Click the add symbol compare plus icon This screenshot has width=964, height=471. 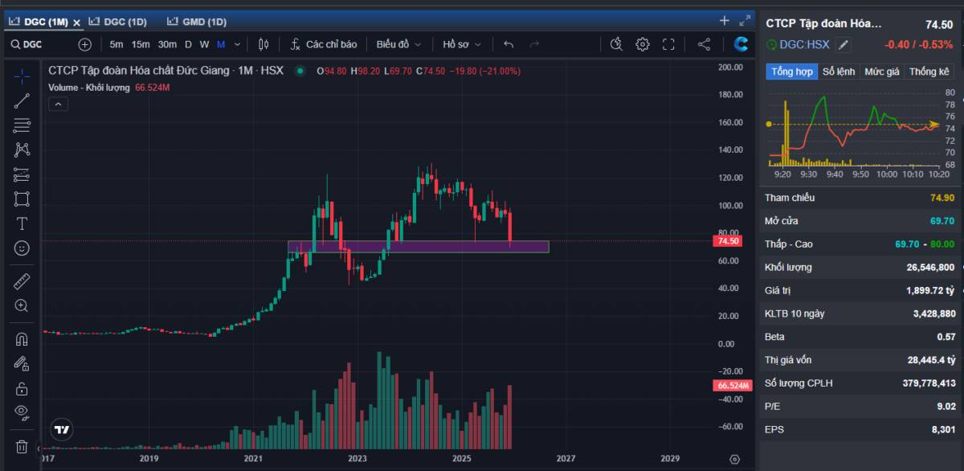coord(85,44)
